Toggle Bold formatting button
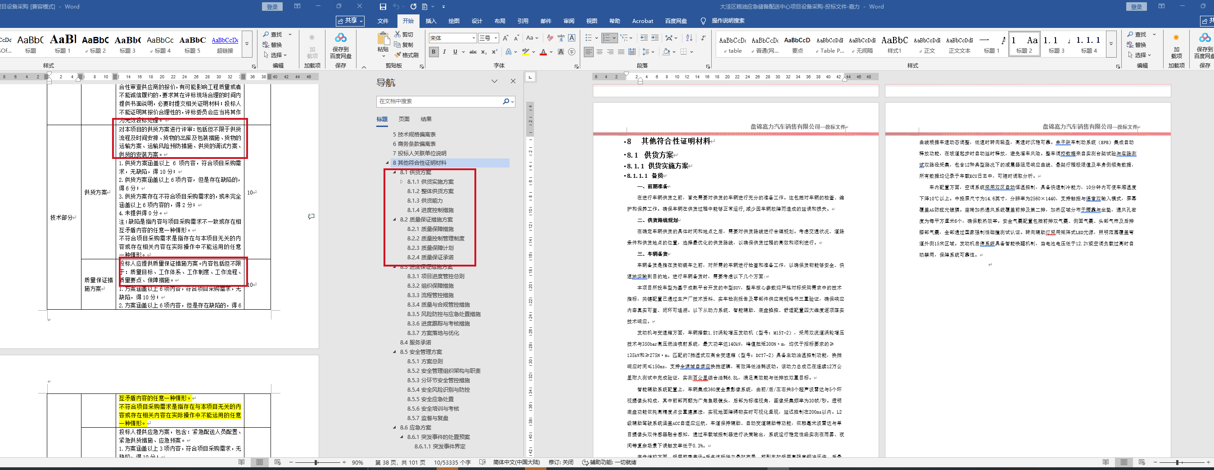Image resolution: width=1214 pixels, height=470 pixels. (x=433, y=52)
